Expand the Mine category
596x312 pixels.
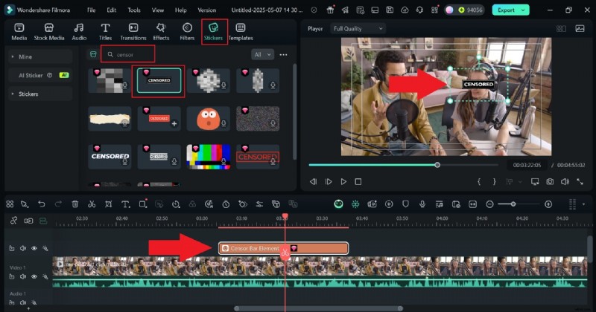[40, 56]
